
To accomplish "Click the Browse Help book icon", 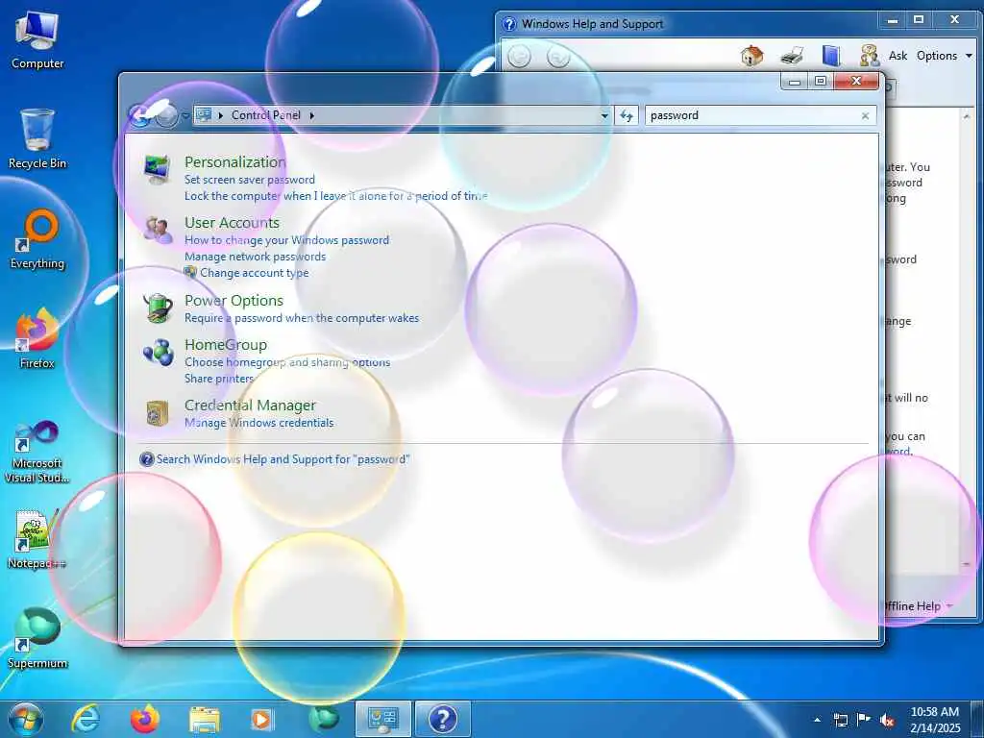I will (831, 55).
